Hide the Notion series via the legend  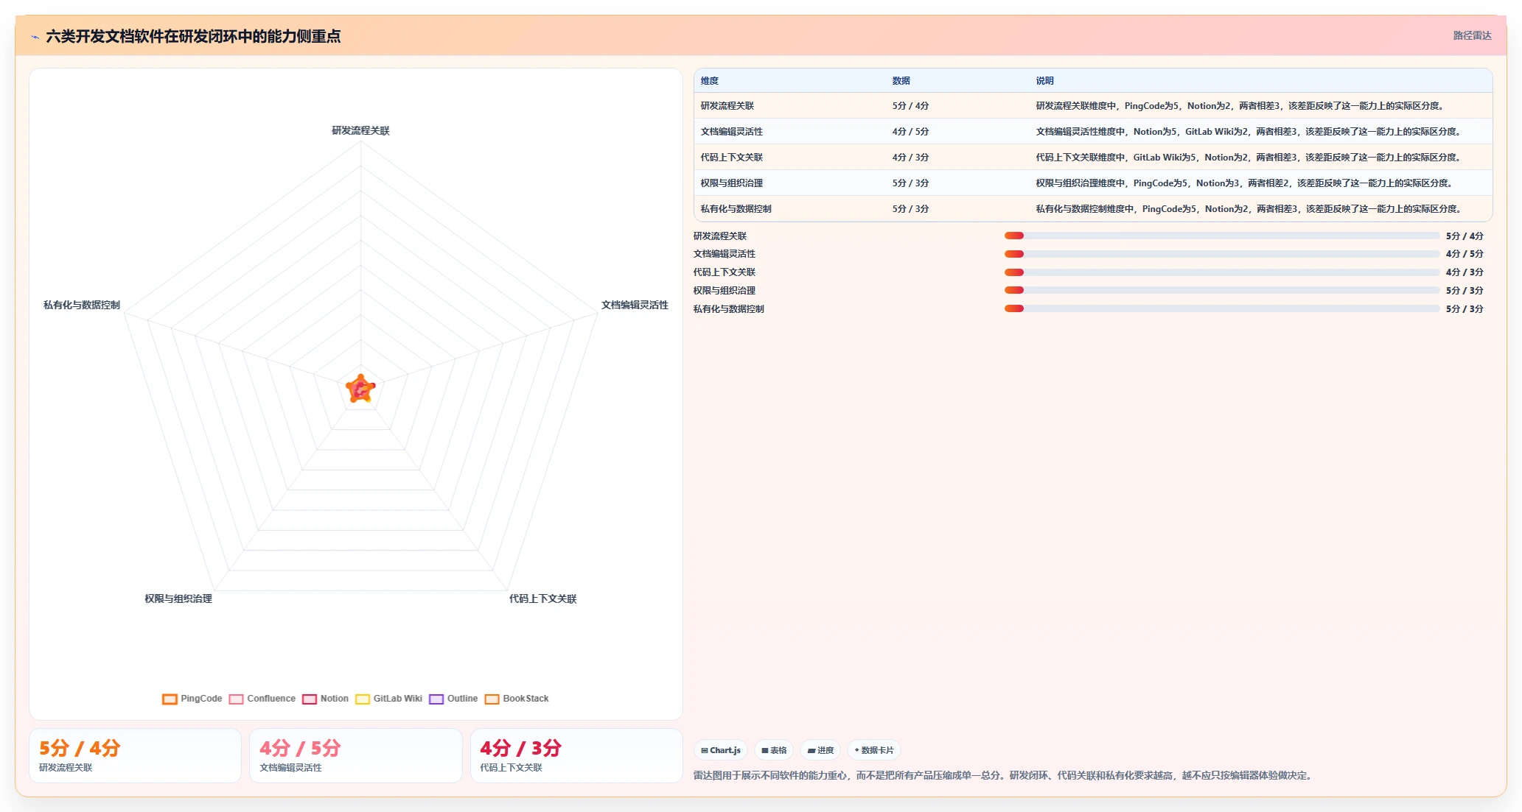point(325,699)
